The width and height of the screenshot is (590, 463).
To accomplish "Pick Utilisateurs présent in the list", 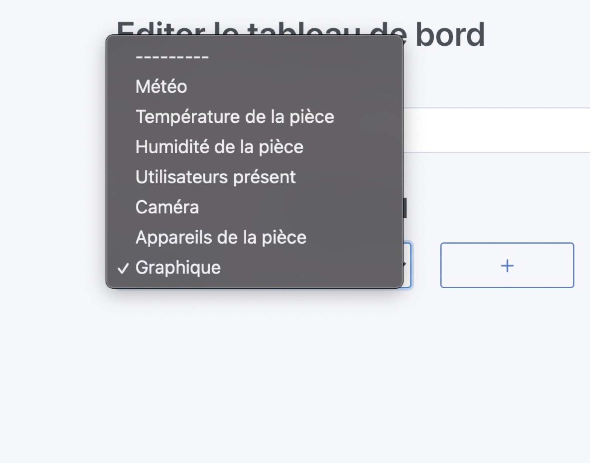I will (215, 177).
